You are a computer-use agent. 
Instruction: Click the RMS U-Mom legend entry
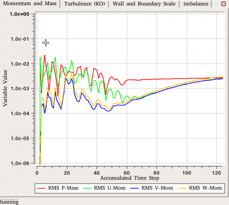tap(104, 188)
